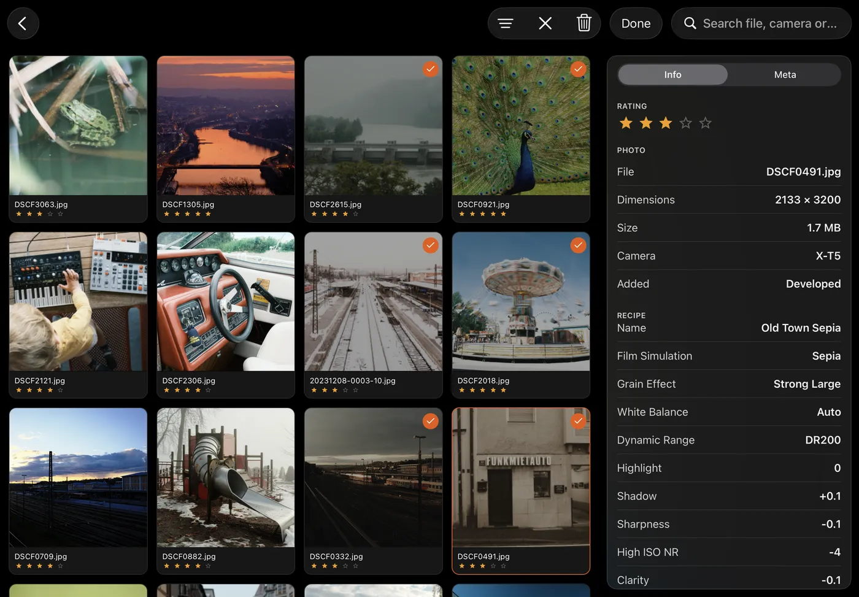Switch to the Meta tab
Screen dimensions: 859x597
[x=785, y=75]
